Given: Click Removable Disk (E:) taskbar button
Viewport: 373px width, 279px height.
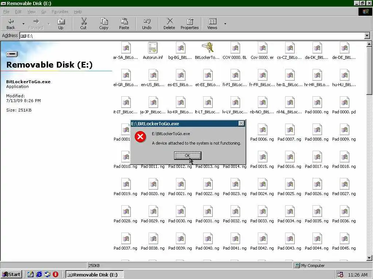Looking at the screenshot, I should (94, 275).
